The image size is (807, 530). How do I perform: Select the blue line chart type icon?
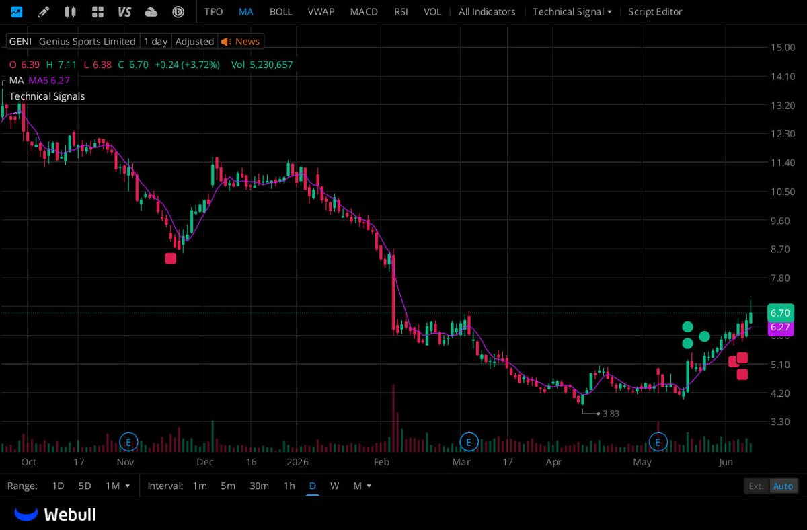pos(16,11)
